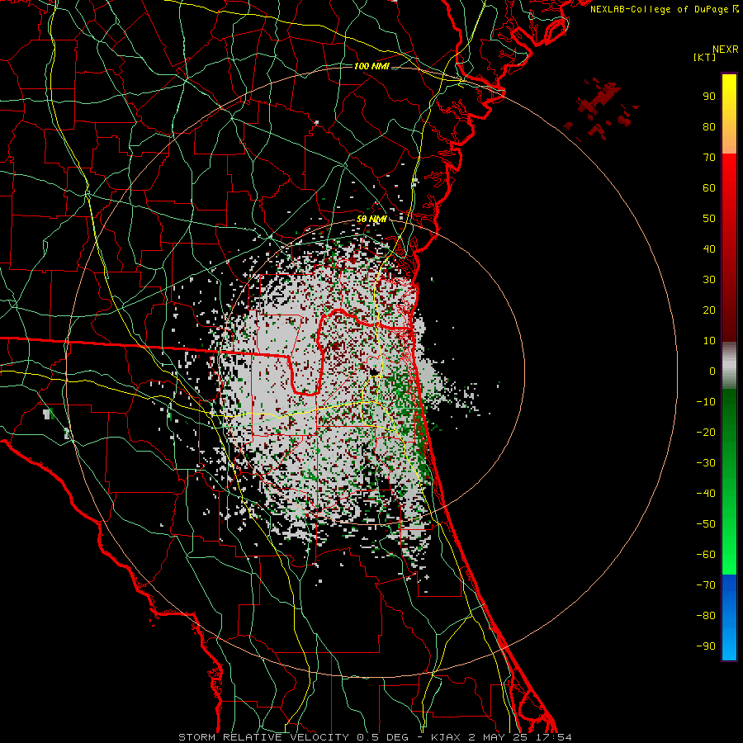This screenshot has width=743, height=743.
Task: Click the yellow top segment of the color bar
Action: 729,113
